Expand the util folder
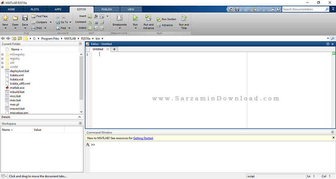 click(2, 63)
